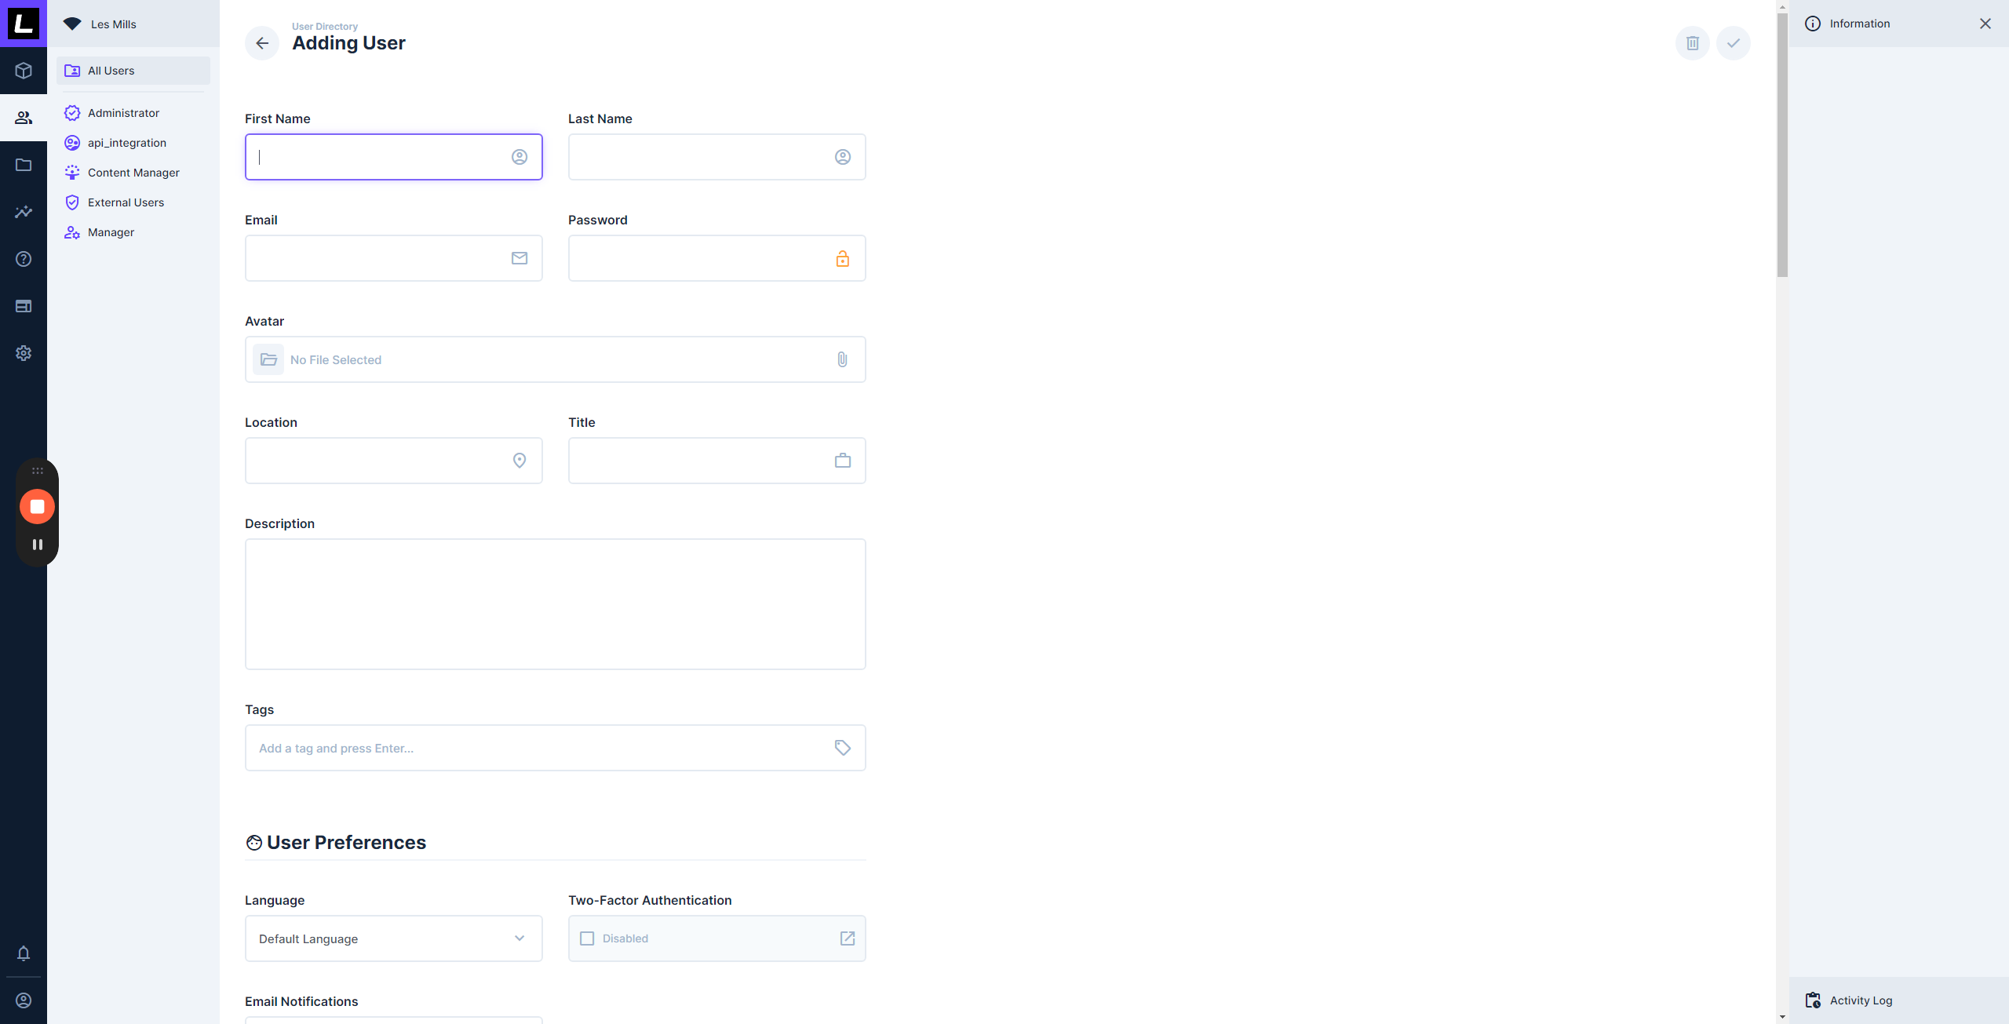Click the Directus L logo
The image size is (2009, 1024).
pyautogui.click(x=24, y=24)
